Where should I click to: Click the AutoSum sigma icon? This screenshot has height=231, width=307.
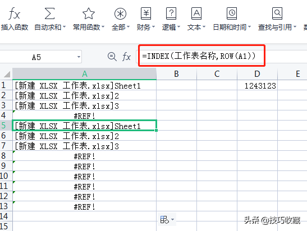click(x=49, y=13)
